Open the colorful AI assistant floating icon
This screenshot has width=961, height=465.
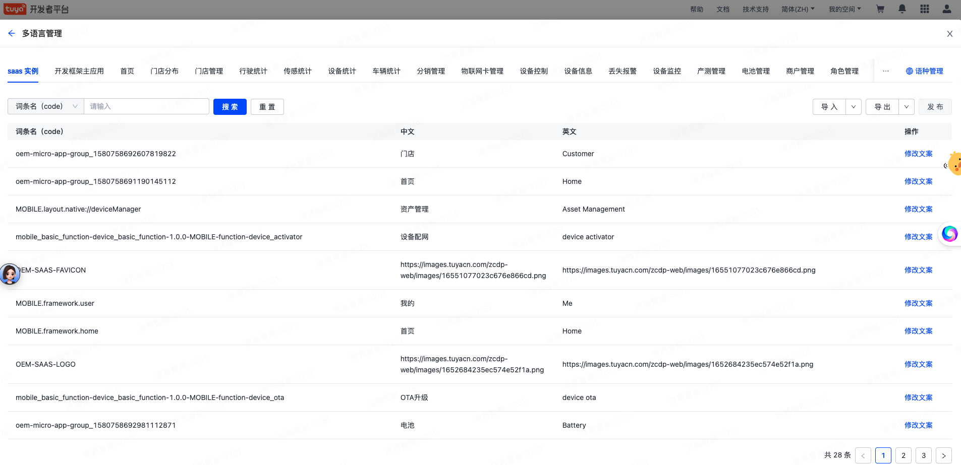tap(949, 234)
